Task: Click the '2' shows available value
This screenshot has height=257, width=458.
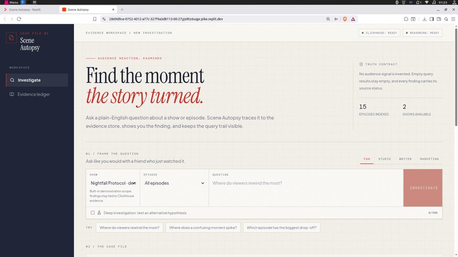Action: [x=404, y=107]
